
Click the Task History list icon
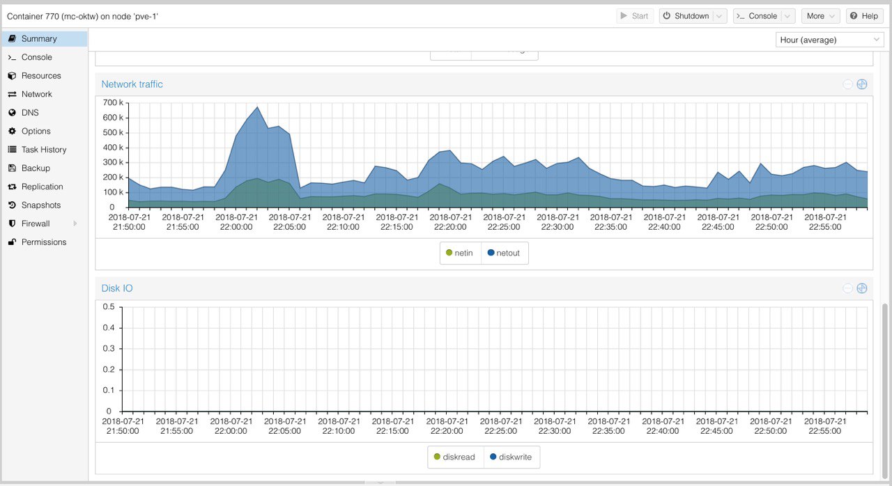(x=12, y=150)
